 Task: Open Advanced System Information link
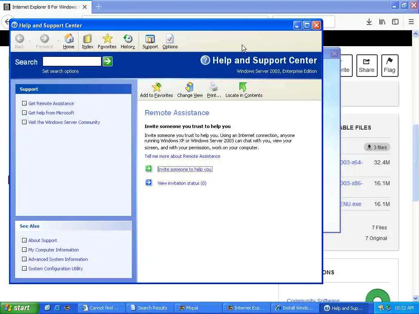tap(58, 259)
